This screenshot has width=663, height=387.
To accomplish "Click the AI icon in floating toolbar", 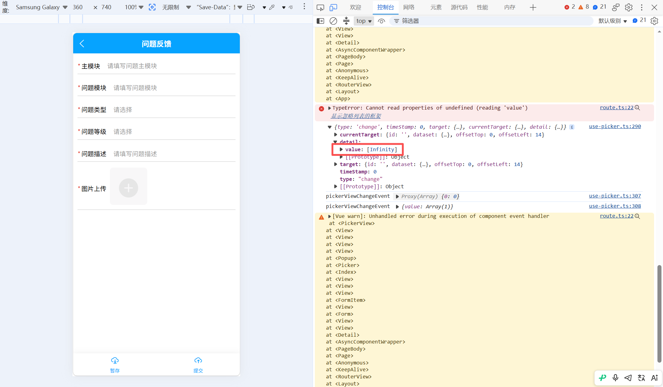I will click(654, 378).
